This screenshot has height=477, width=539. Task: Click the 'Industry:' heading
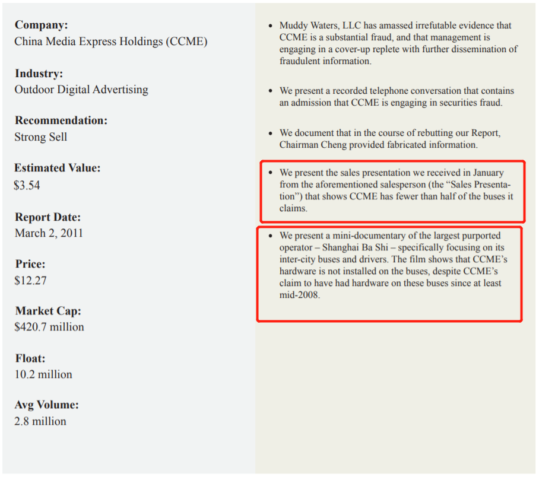[x=39, y=74]
